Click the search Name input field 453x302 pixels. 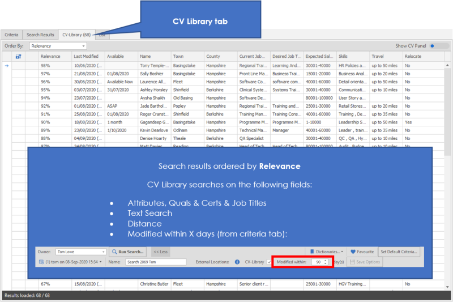coord(156,262)
